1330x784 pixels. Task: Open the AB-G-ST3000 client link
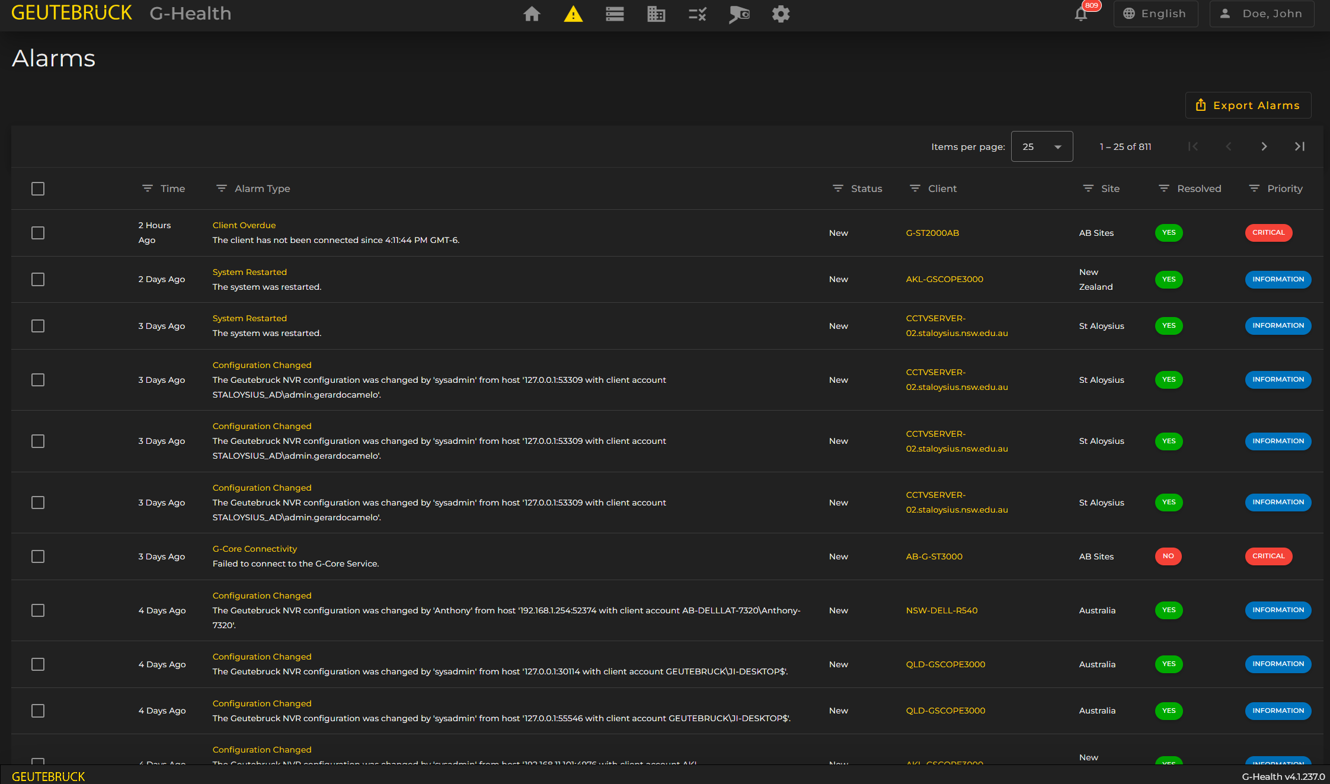click(x=934, y=556)
